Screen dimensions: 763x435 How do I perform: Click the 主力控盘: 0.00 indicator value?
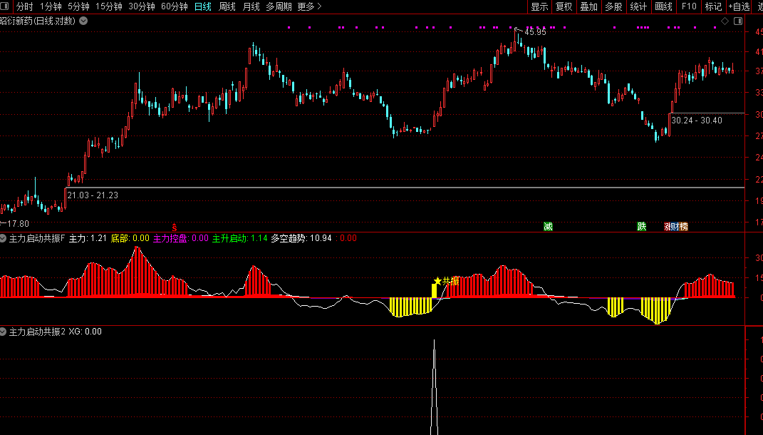point(180,238)
